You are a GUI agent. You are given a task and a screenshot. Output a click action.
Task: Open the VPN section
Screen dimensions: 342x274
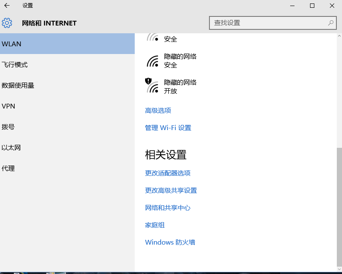(67, 106)
